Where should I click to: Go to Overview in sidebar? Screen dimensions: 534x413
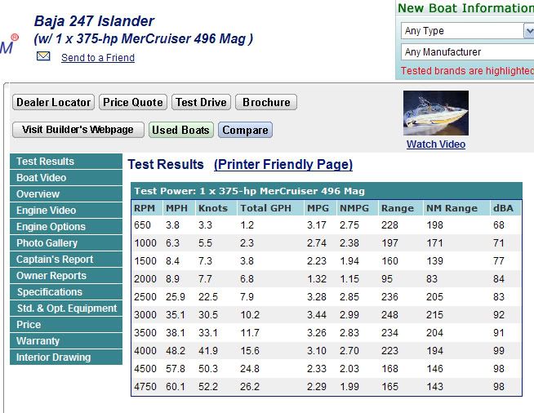coord(66,194)
